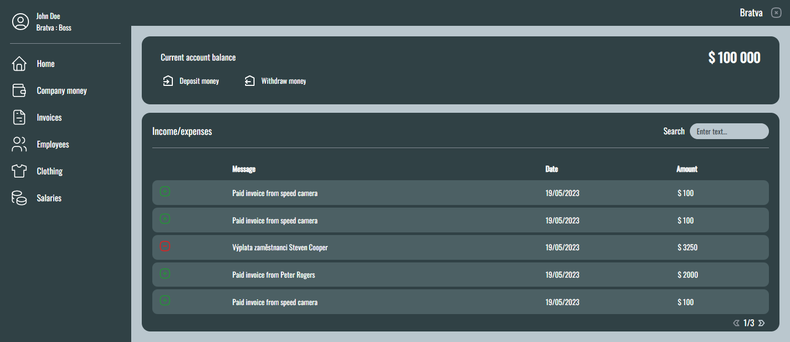The image size is (790, 342).
Task: Click the Deposit money icon
Action: [168, 81]
